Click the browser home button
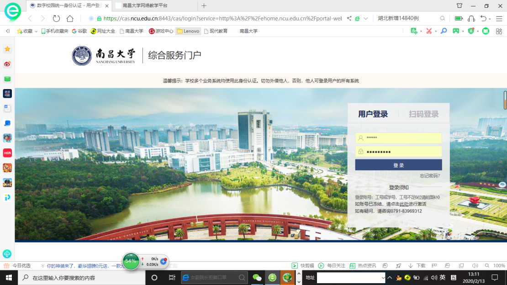507x285 pixels. (70, 19)
